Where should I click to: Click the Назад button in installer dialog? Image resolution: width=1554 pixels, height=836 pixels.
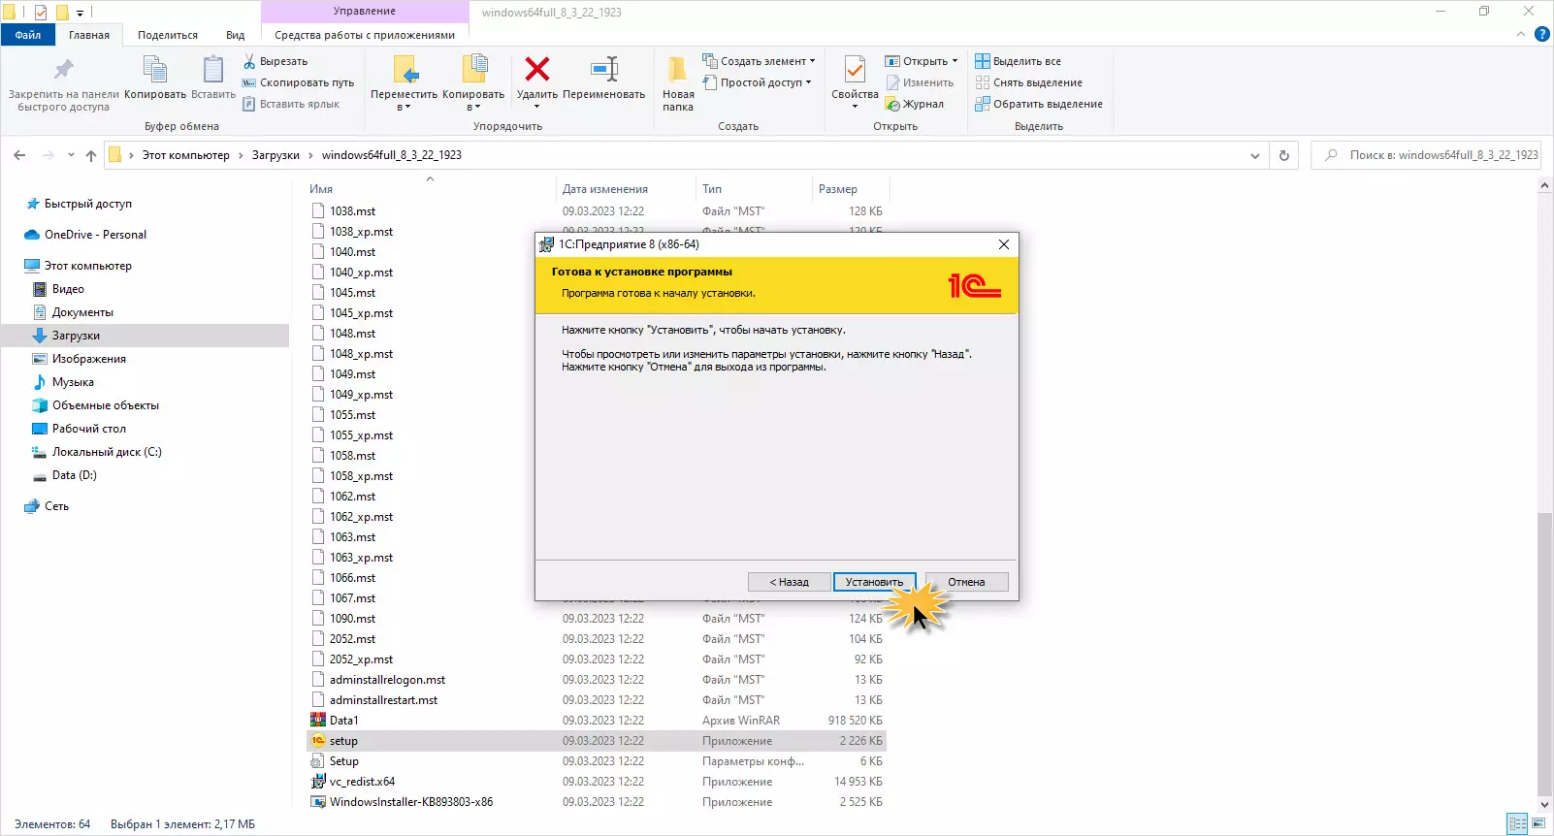790,582
